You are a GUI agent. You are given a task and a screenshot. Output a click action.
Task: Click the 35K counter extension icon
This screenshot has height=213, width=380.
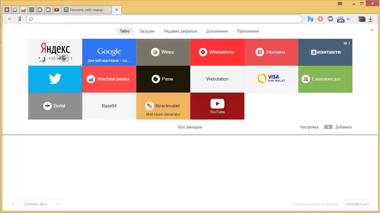341,19
